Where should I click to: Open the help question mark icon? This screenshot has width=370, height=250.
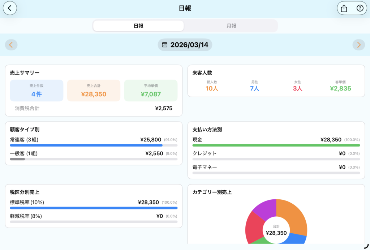click(360, 8)
